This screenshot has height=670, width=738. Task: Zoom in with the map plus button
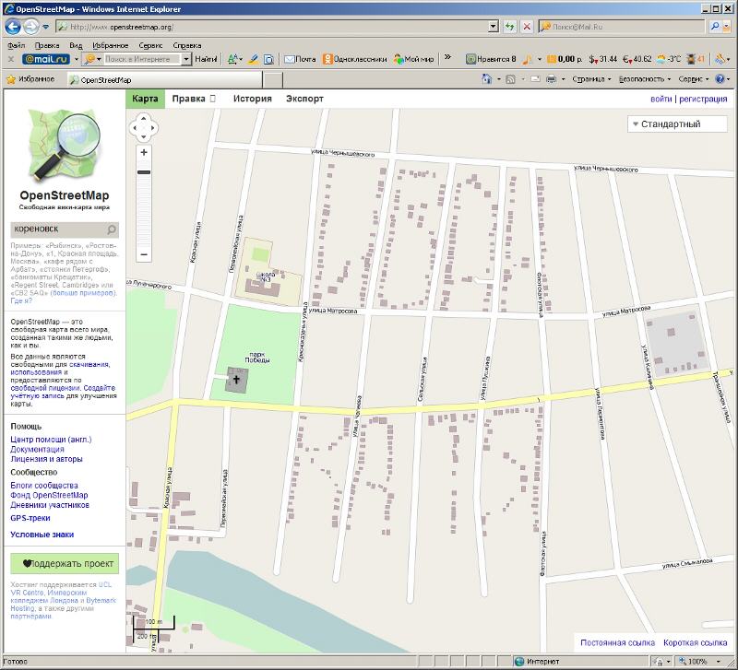tap(144, 152)
